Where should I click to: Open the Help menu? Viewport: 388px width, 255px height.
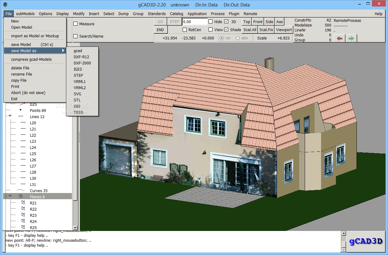tap(378, 14)
